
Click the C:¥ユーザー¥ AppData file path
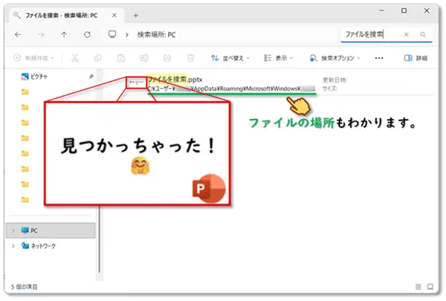231,88
